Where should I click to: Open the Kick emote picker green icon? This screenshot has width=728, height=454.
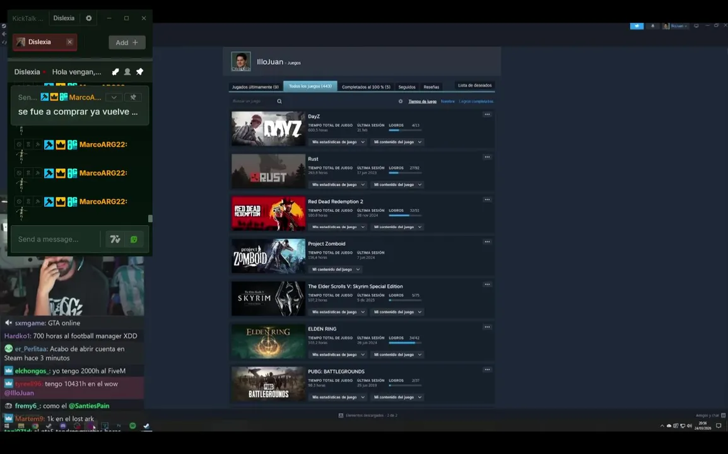[134, 239]
